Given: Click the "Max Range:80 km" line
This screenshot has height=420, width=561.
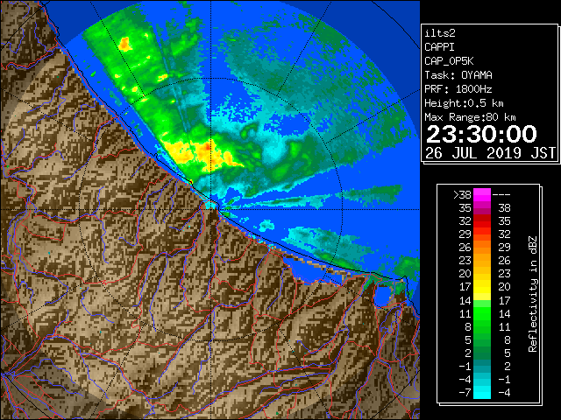Looking at the screenshot, I should (470, 117).
